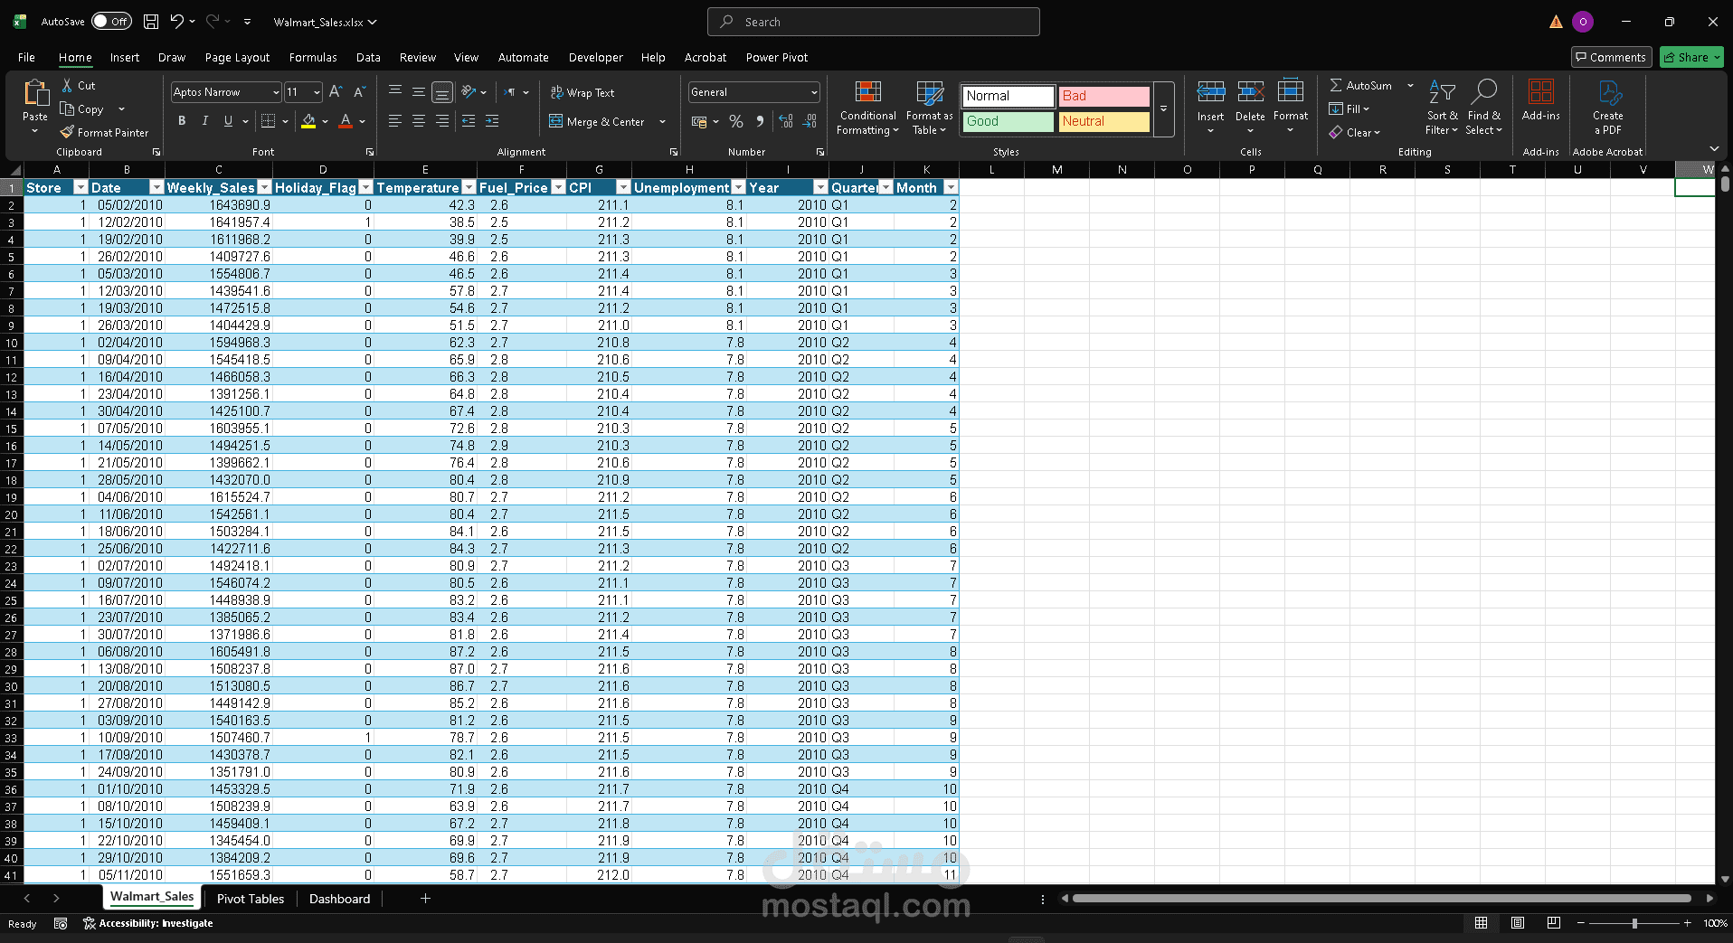
Task: Apply the Good cell style swatch
Action: (1008, 121)
